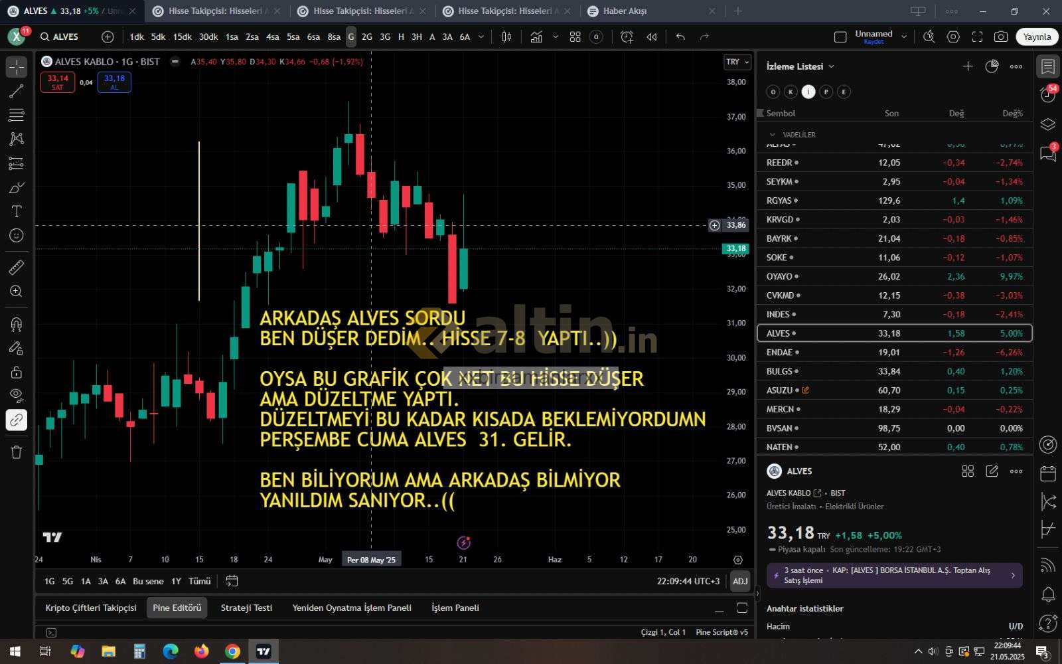
Task: Add symbol to watchlist plus icon
Action: 968,66
